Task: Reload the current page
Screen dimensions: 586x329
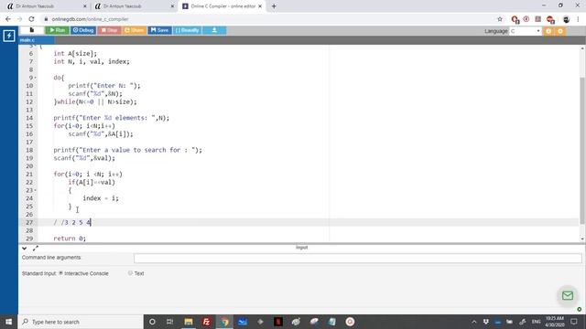Action: click(31, 19)
